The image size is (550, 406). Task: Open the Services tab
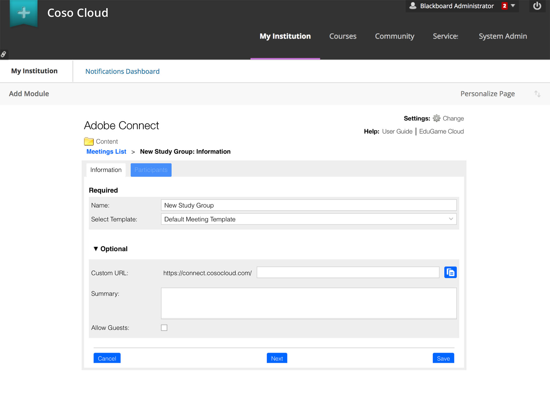point(446,36)
